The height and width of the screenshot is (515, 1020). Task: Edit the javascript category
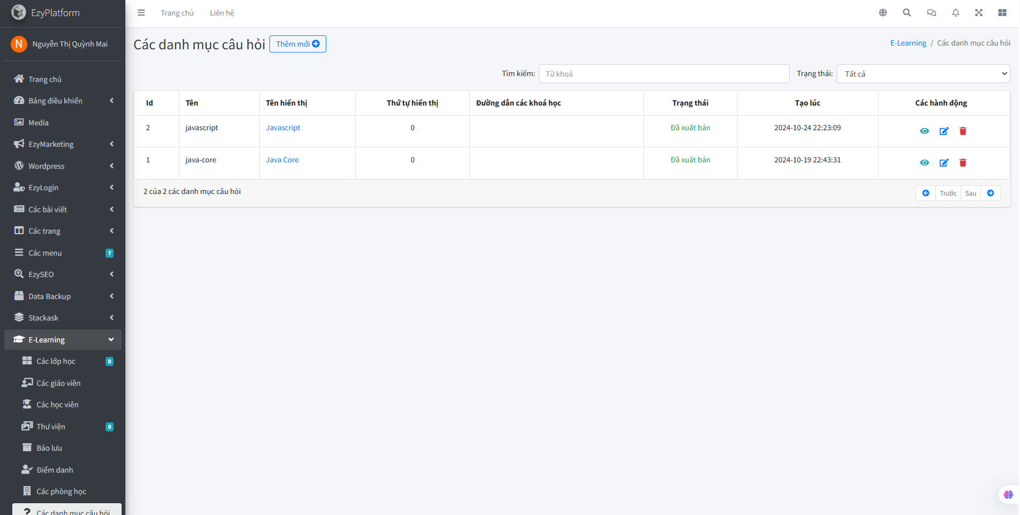tap(944, 131)
